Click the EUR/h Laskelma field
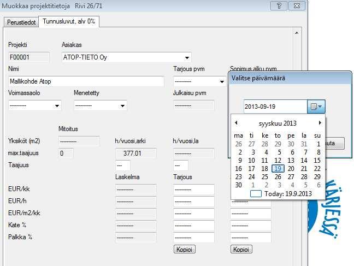The height and width of the screenshot is (266, 354). click(x=135, y=202)
